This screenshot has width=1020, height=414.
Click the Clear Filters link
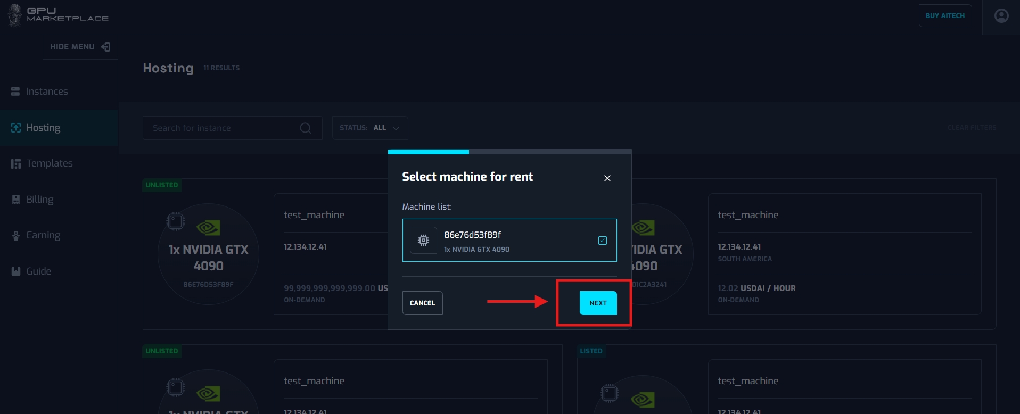972,128
